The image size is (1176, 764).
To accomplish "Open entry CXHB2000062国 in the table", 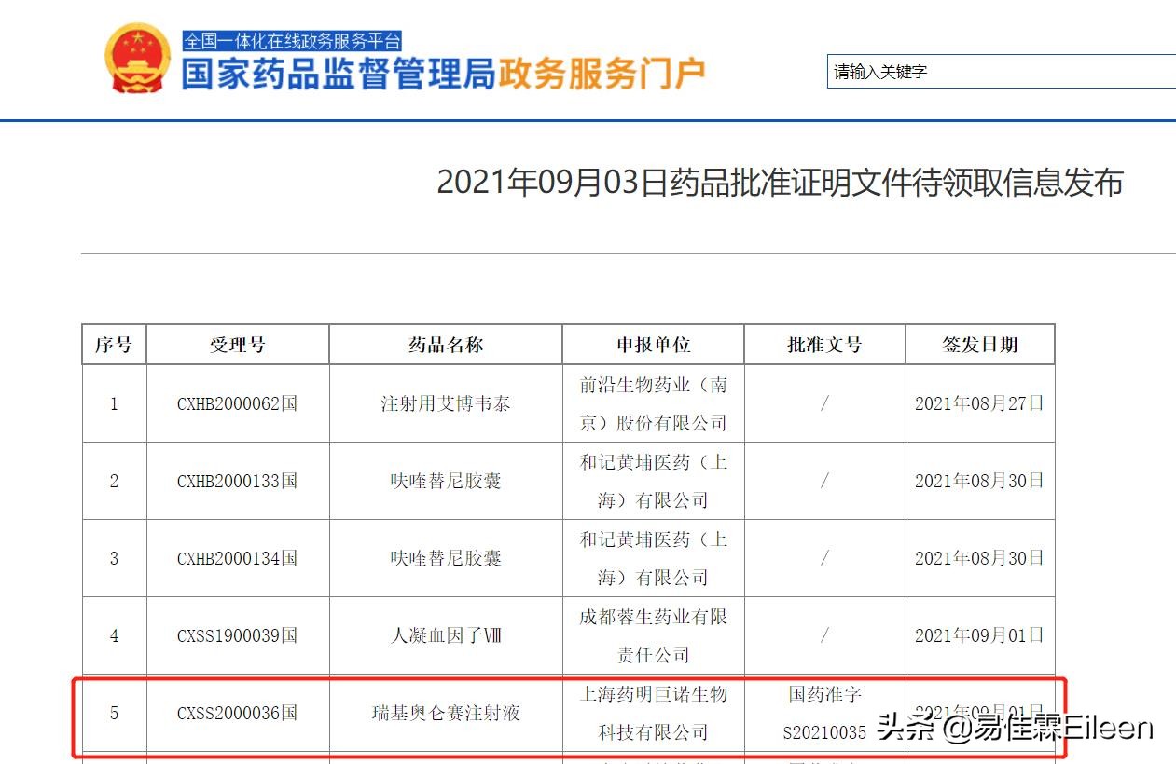I will [x=238, y=404].
